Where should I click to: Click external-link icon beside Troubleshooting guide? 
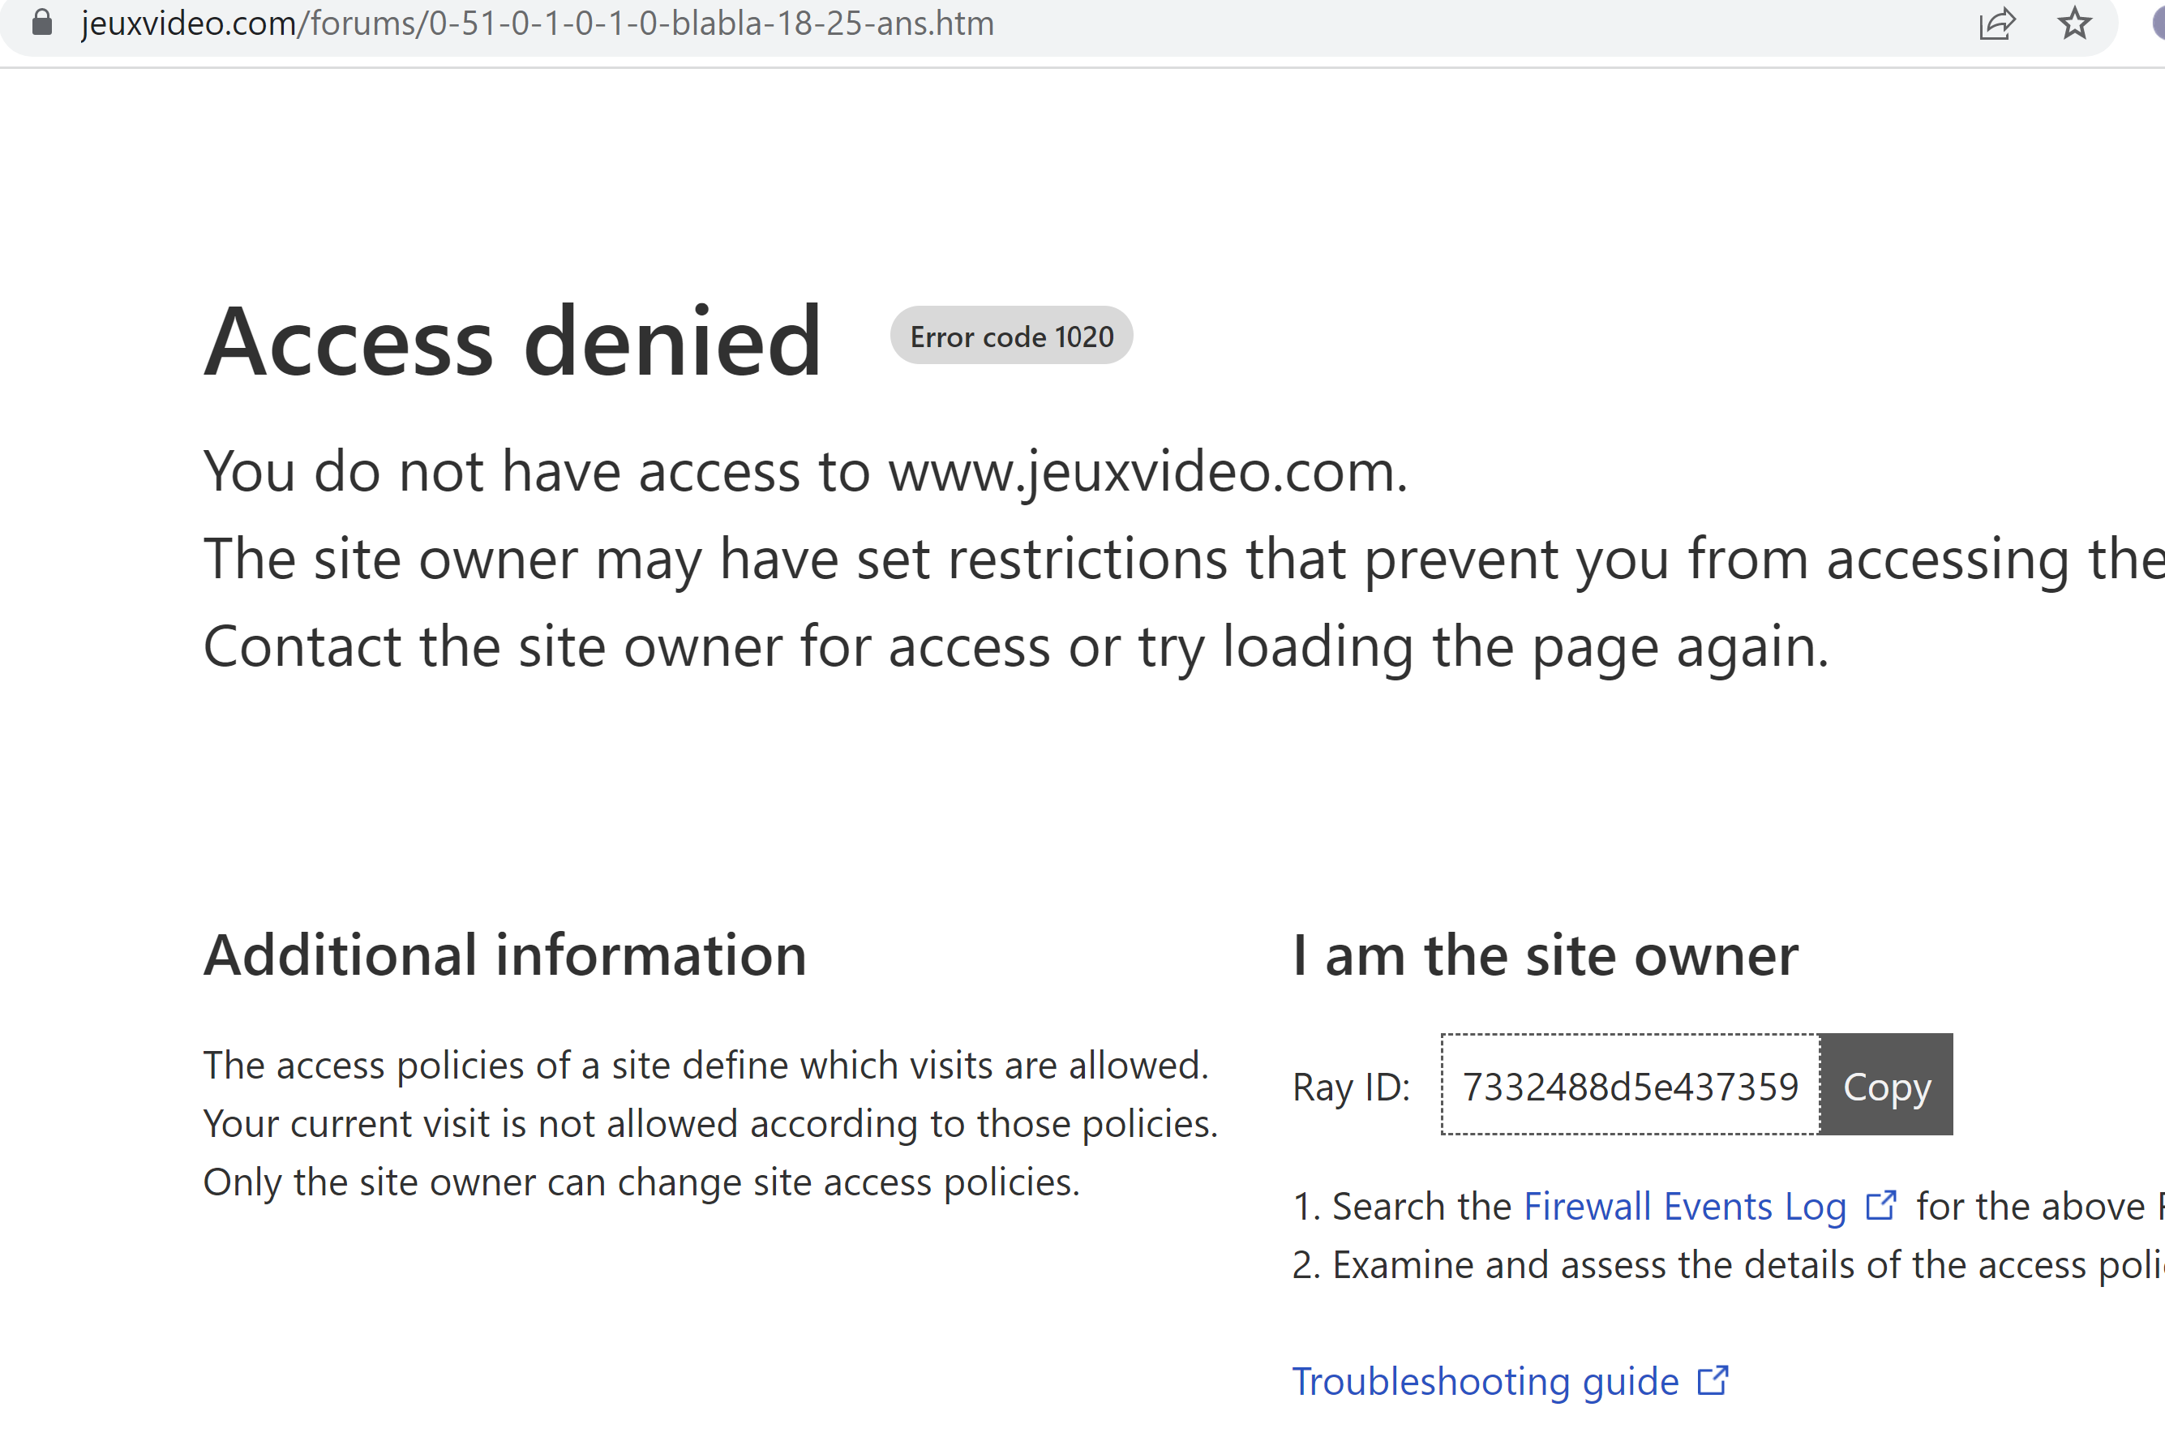pyautogui.click(x=1713, y=1380)
